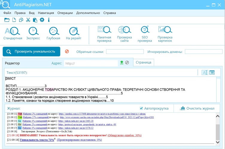Click the Адрес http:// input field
Screen dimensions: 225x149
point(91,63)
